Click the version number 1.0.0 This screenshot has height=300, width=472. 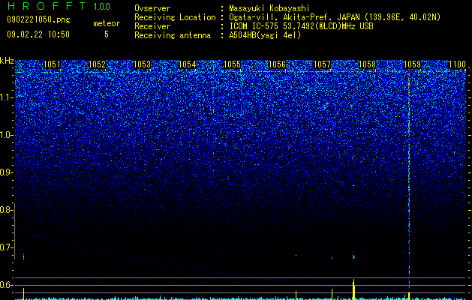pyautogui.click(x=102, y=6)
